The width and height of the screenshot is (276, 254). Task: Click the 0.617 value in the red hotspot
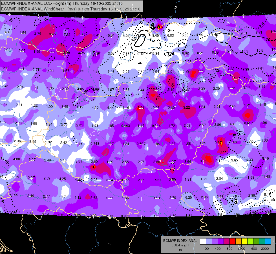(x=249, y=123)
